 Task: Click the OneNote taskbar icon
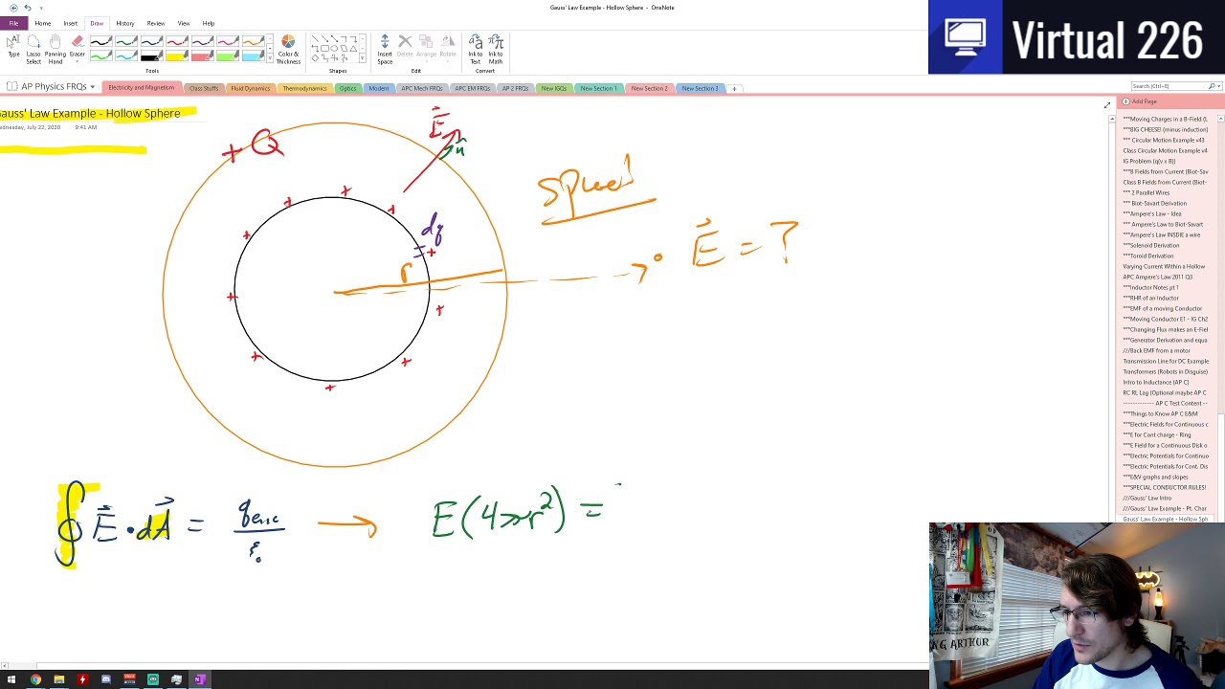point(200,680)
